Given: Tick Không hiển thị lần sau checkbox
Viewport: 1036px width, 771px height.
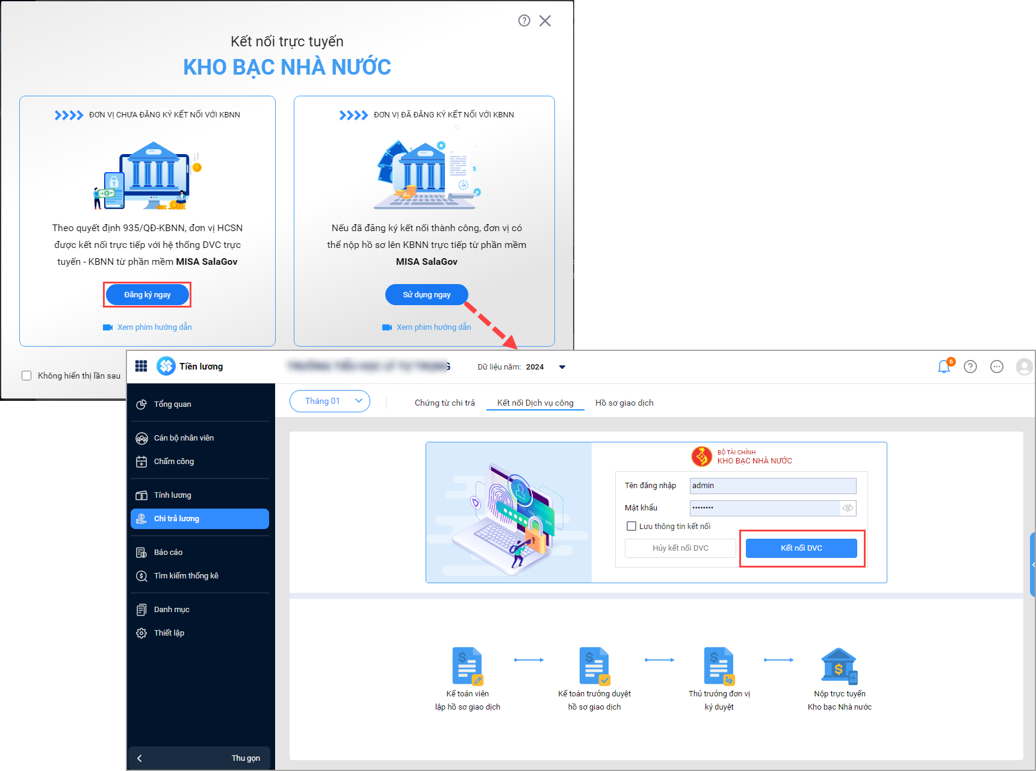Looking at the screenshot, I should (x=26, y=376).
